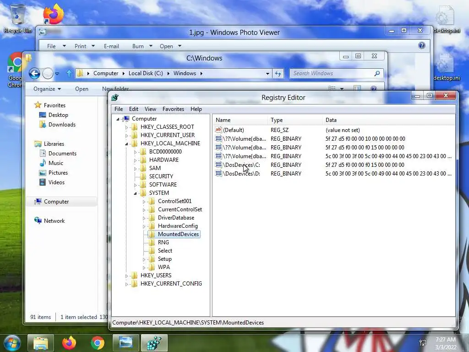Expand the HKEY_CURRENT_CONFIG node
Viewport: 469px width, 352px height.
[126, 284]
